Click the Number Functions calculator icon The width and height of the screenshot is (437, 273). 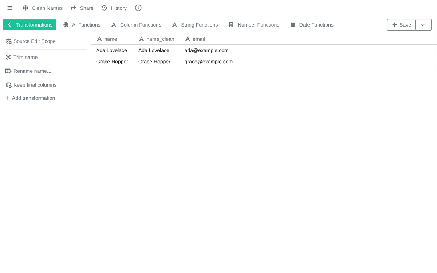click(231, 25)
